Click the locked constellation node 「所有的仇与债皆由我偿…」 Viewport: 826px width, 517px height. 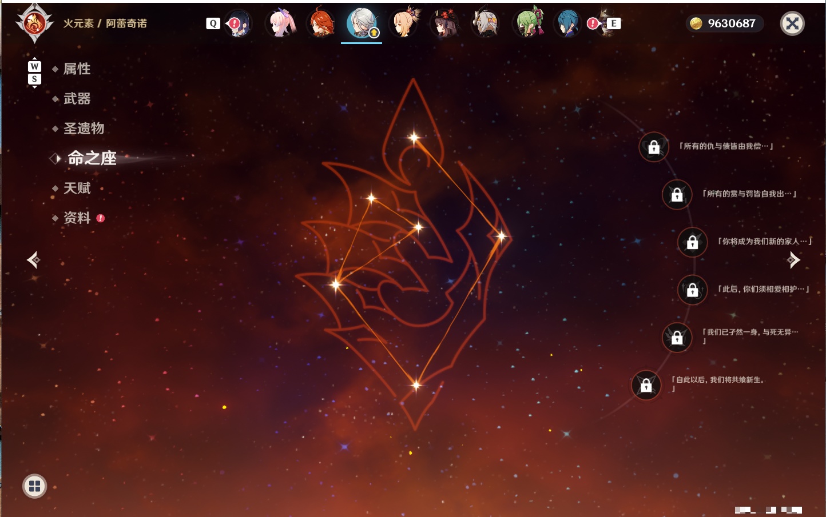(x=654, y=147)
